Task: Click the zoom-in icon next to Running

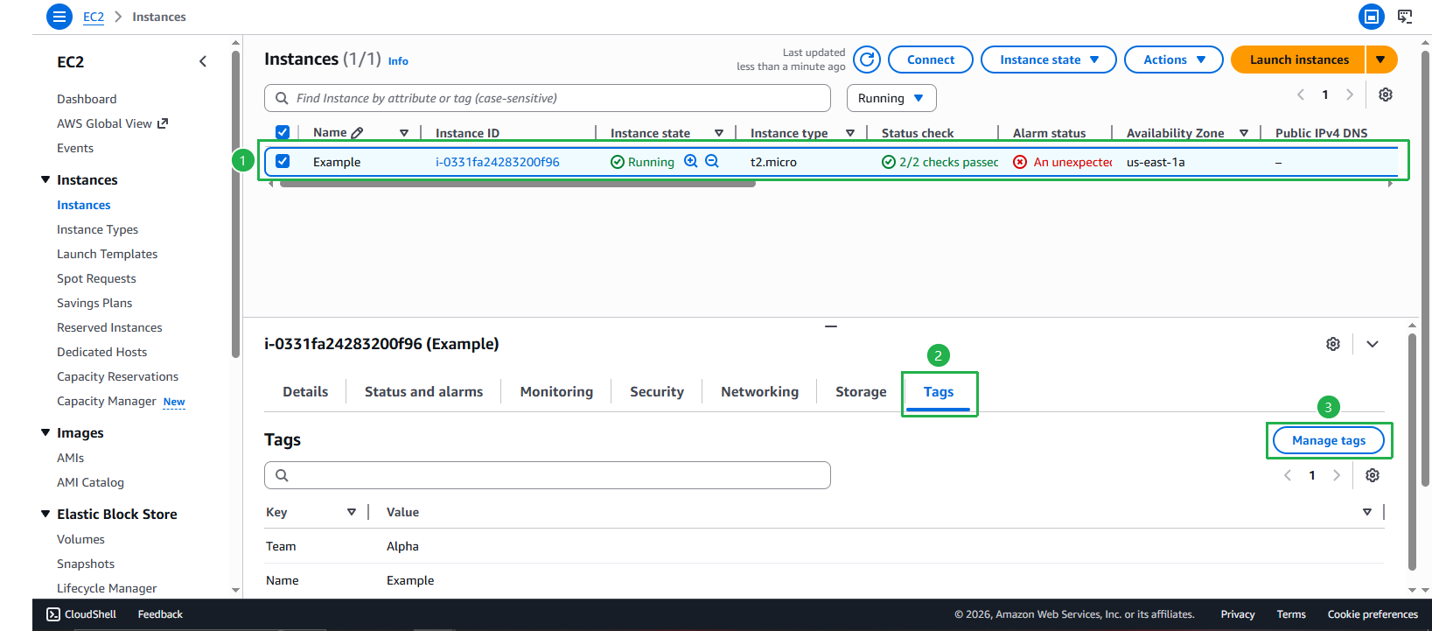Action: tap(691, 161)
